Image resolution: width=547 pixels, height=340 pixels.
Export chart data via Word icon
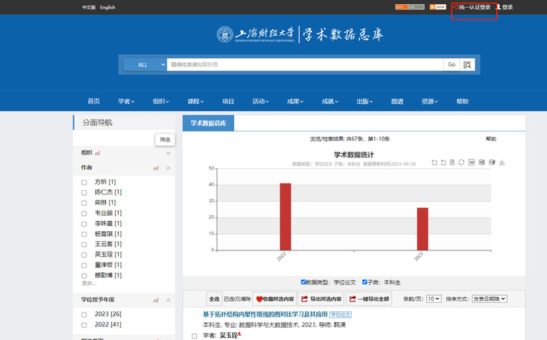click(472, 162)
